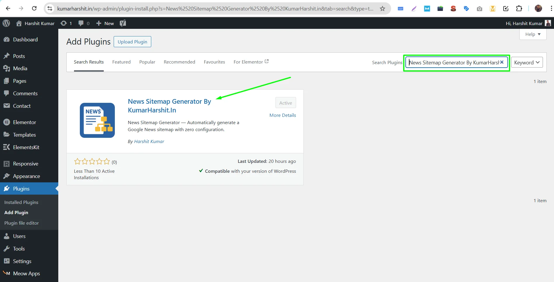The image size is (554, 282).
Task: Open the News Sitemap Generator plugin title
Action: (x=169, y=106)
